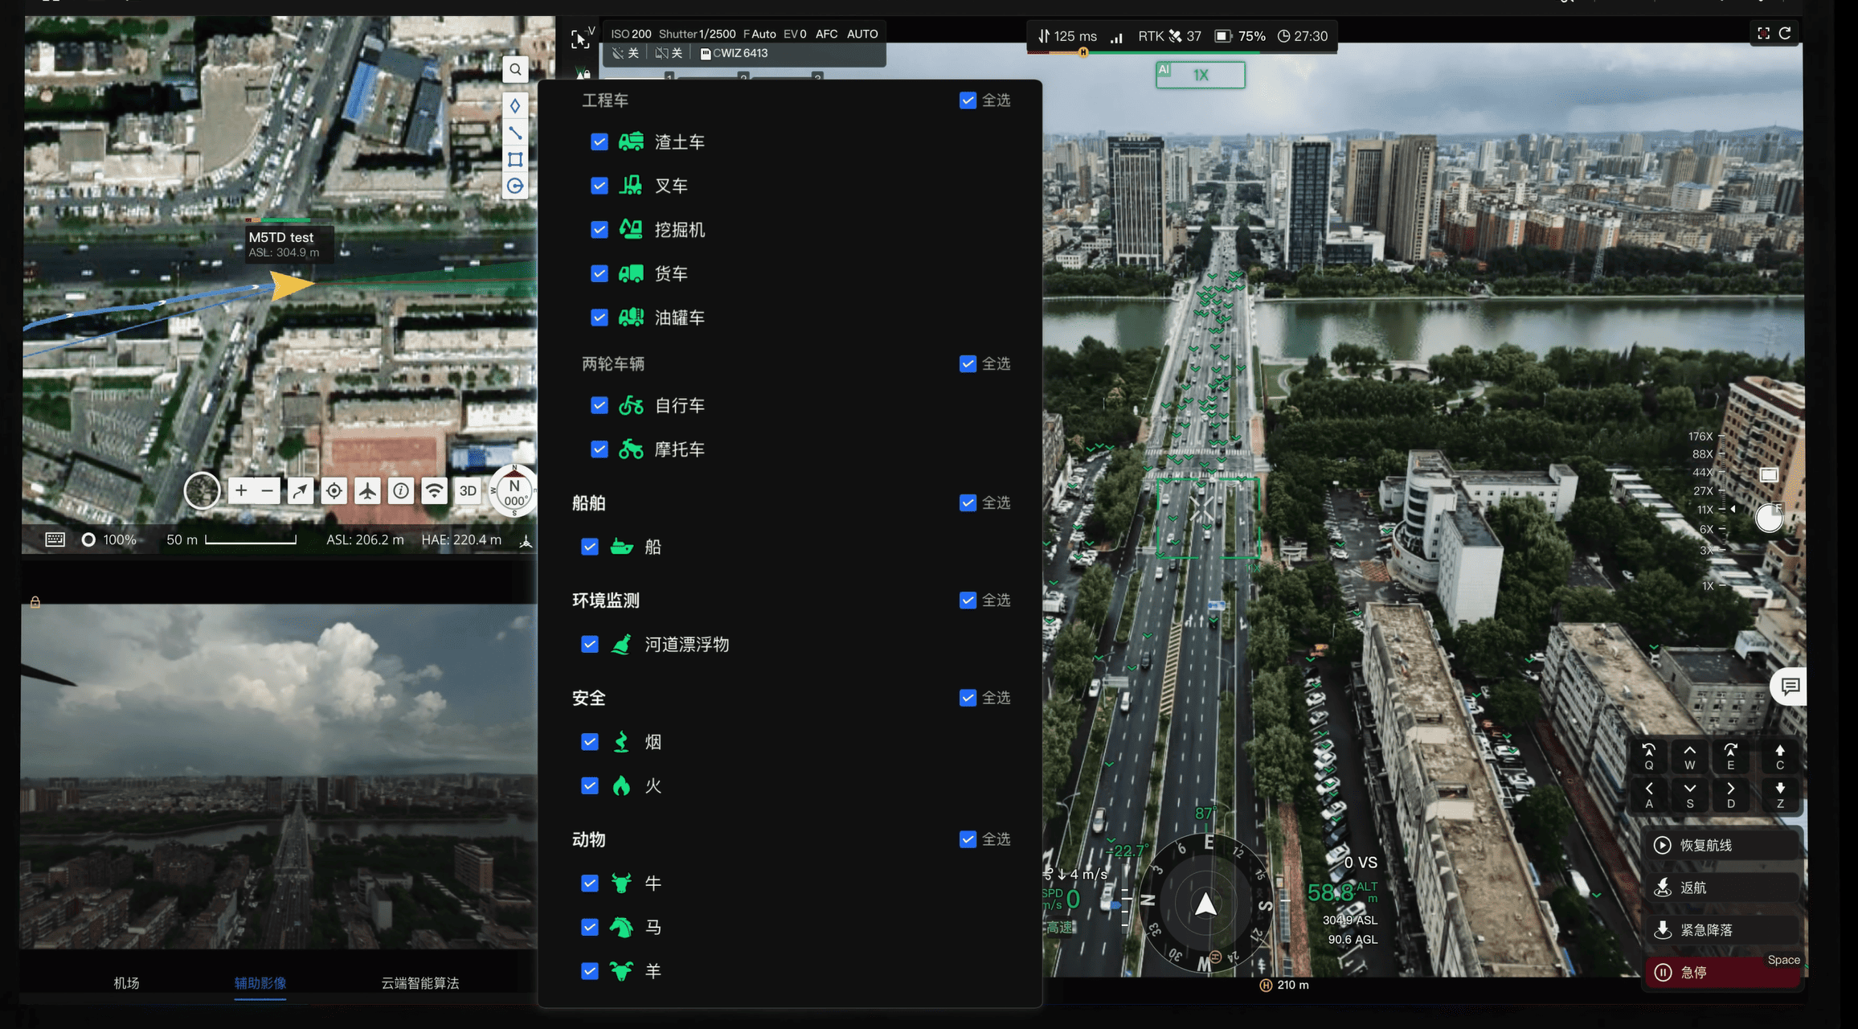Screen dimensions: 1858x1029
Task: Click the C ascend control key
Action: 1780,756
